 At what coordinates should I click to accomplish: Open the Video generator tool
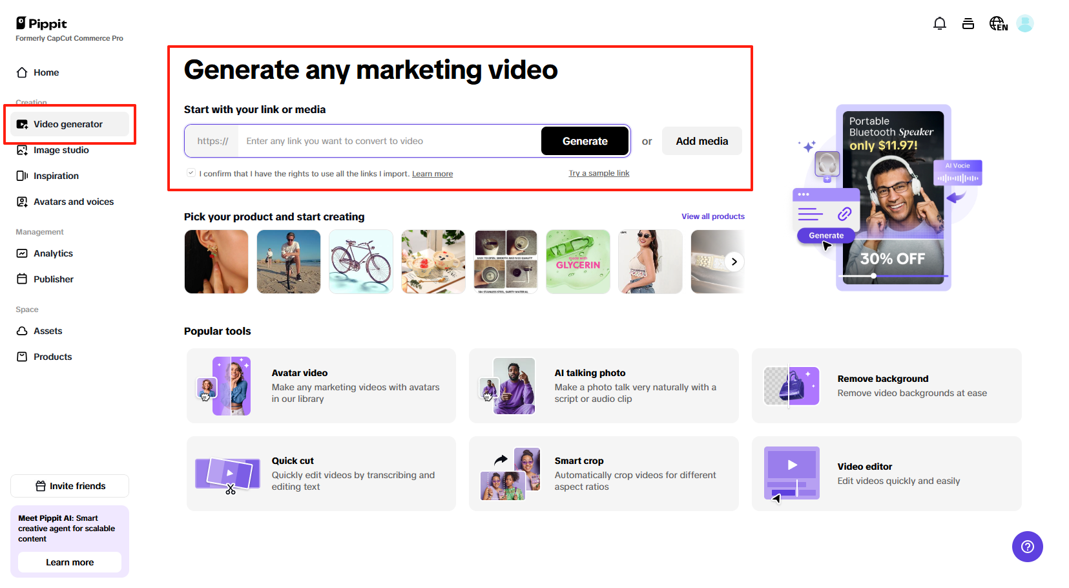68,124
